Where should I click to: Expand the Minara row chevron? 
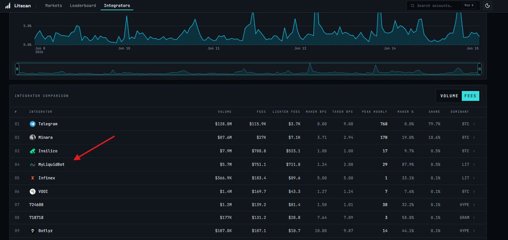tap(474, 138)
